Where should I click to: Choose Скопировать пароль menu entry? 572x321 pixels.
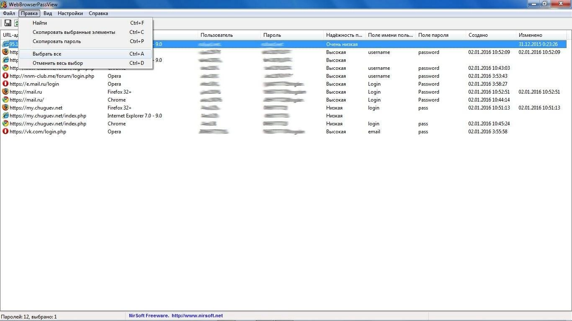tap(85, 41)
